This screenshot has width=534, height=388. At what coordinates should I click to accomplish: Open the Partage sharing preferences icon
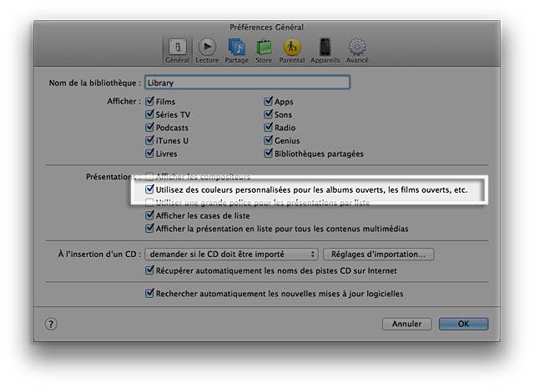[x=237, y=48]
